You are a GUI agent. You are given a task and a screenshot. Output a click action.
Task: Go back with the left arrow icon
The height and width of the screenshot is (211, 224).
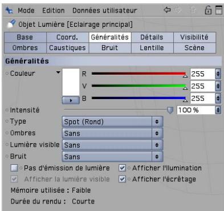[167, 10]
